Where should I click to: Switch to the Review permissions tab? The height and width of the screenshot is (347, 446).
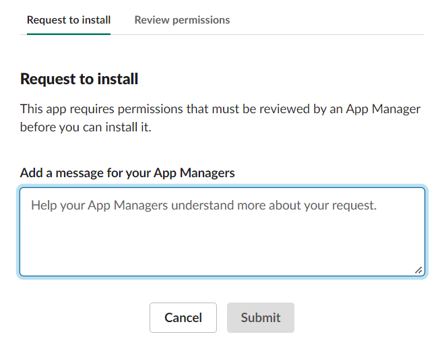pyautogui.click(x=182, y=20)
